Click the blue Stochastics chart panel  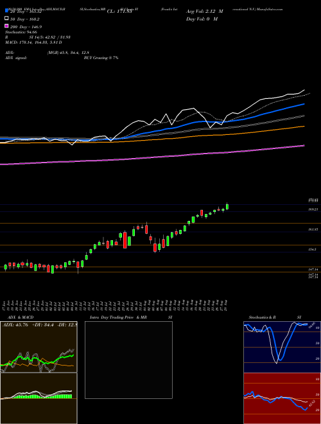click(x=282, y=347)
